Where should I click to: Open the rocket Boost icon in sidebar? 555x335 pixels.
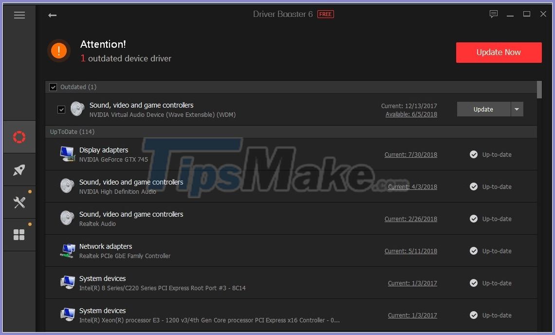[x=19, y=170]
